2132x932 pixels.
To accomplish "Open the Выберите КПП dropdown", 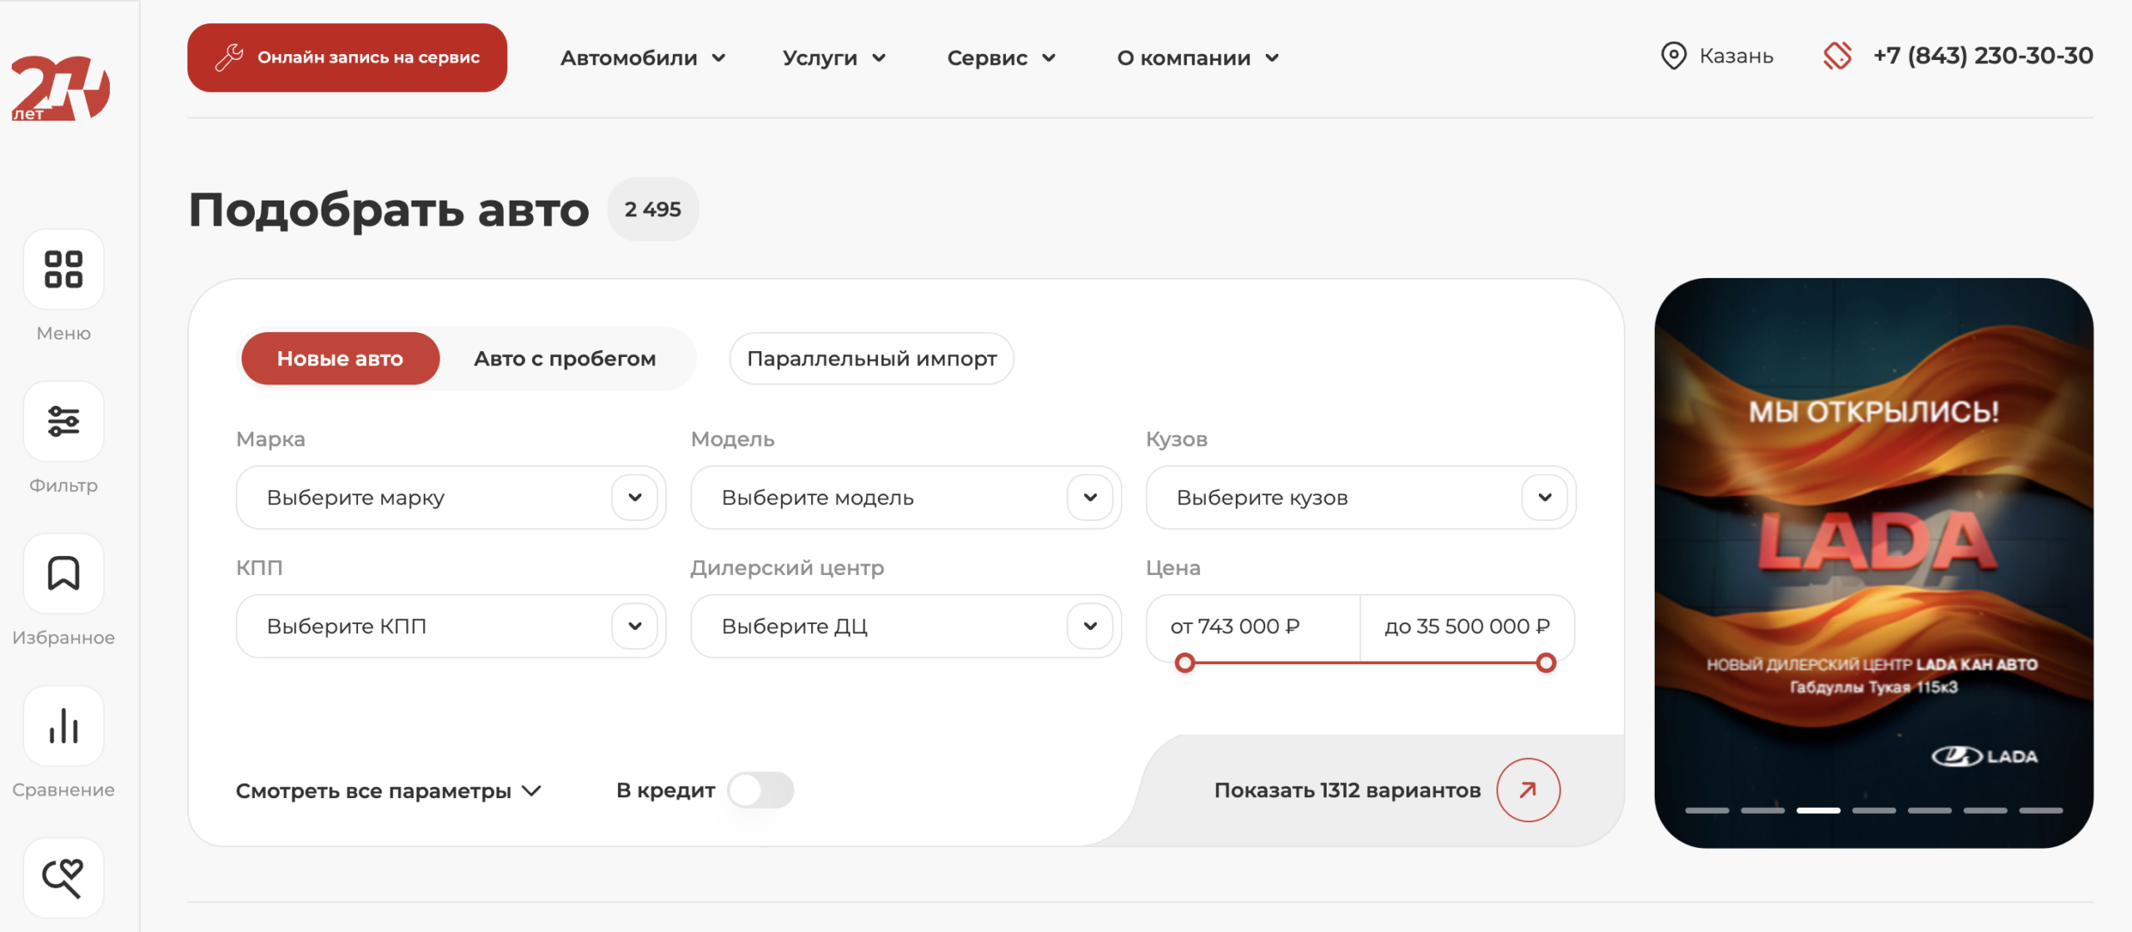I will pyautogui.click(x=451, y=627).
